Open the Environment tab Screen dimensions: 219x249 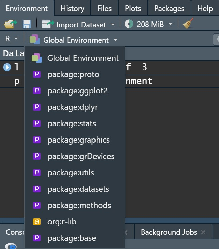click(x=27, y=8)
